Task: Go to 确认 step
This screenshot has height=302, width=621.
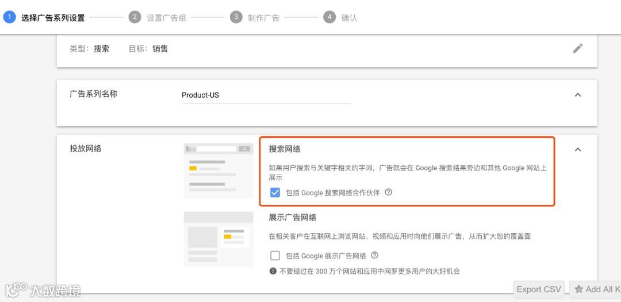Action: point(349,18)
